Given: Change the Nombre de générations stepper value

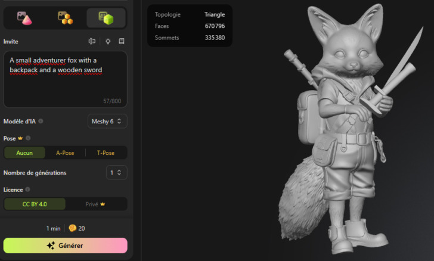Looking at the screenshot, I should pos(116,172).
